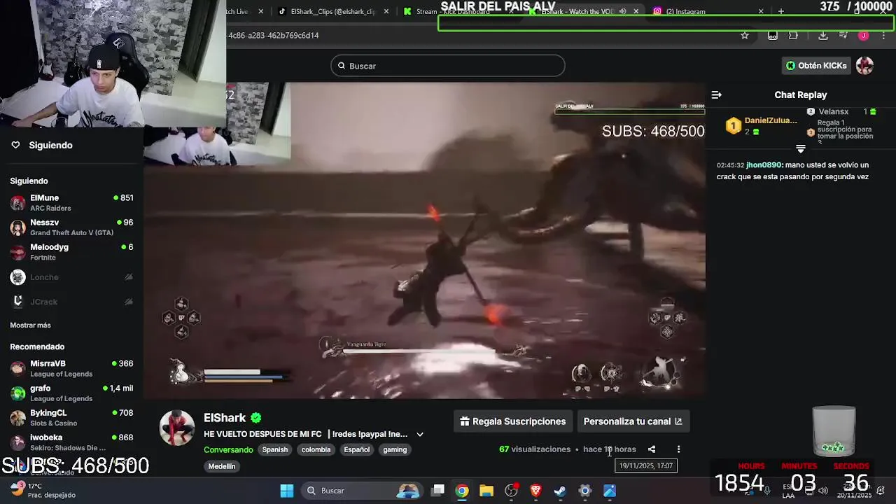Select the colombia tag
This screenshot has height=504, width=896.
point(316,449)
